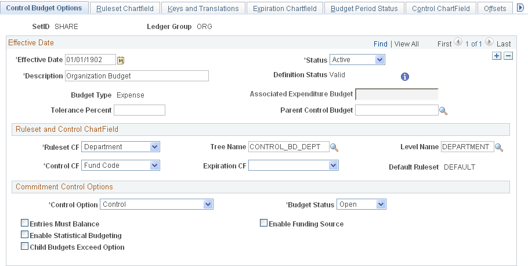Enable Statistical Budgeting checkbox
The width and height of the screenshot is (528, 266).
[x=24, y=235]
